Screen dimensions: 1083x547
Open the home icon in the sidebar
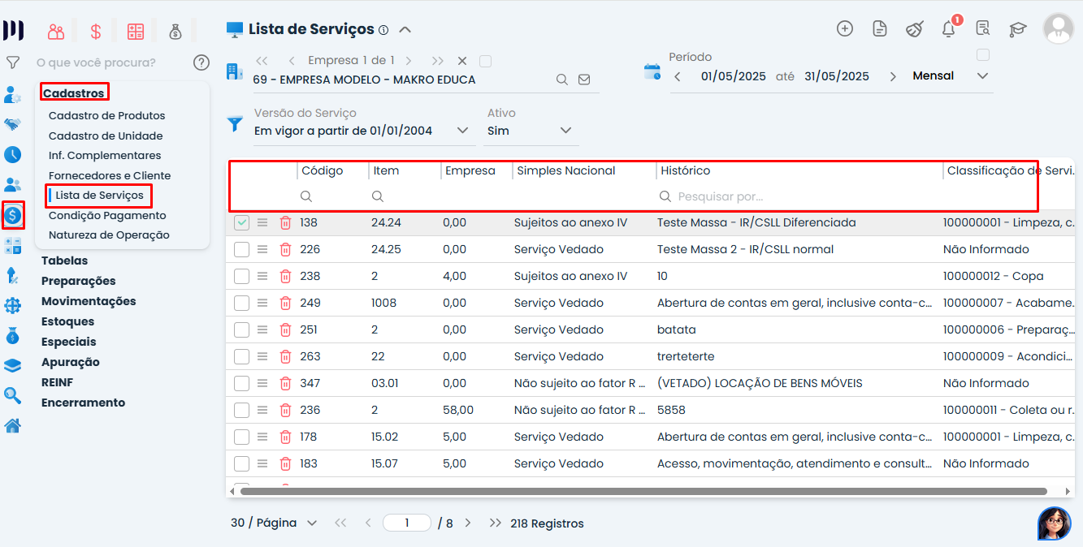13,425
